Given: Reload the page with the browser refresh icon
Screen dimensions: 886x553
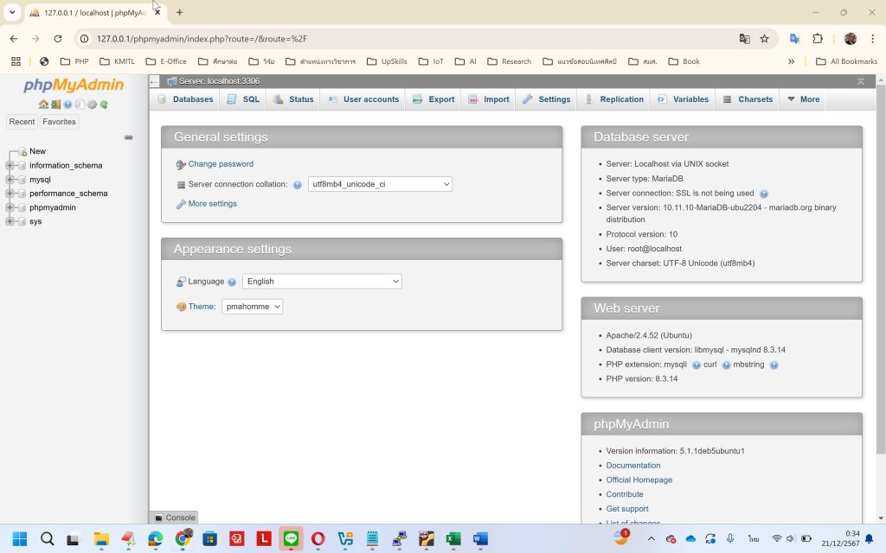Looking at the screenshot, I should [x=58, y=39].
